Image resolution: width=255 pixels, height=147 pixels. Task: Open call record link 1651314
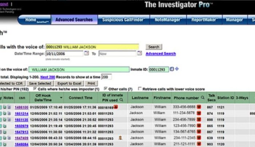[21, 114]
